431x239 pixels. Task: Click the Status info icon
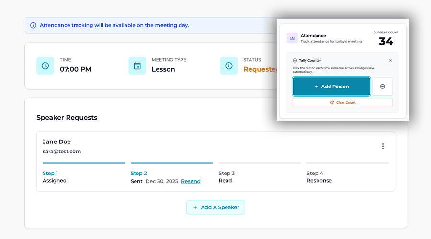229,65
